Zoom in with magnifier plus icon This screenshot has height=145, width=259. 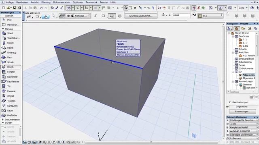[x=45, y=142]
